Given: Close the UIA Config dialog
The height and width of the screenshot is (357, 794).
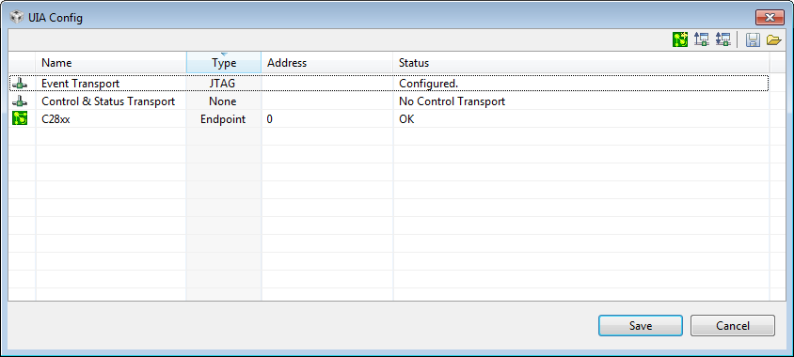Looking at the screenshot, I should (770, 18).
